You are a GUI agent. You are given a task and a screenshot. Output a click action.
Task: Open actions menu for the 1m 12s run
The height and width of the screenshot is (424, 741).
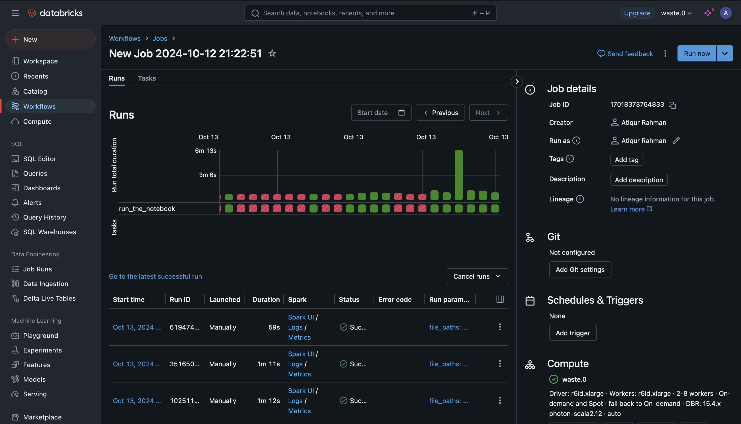(x=500, y=400)
